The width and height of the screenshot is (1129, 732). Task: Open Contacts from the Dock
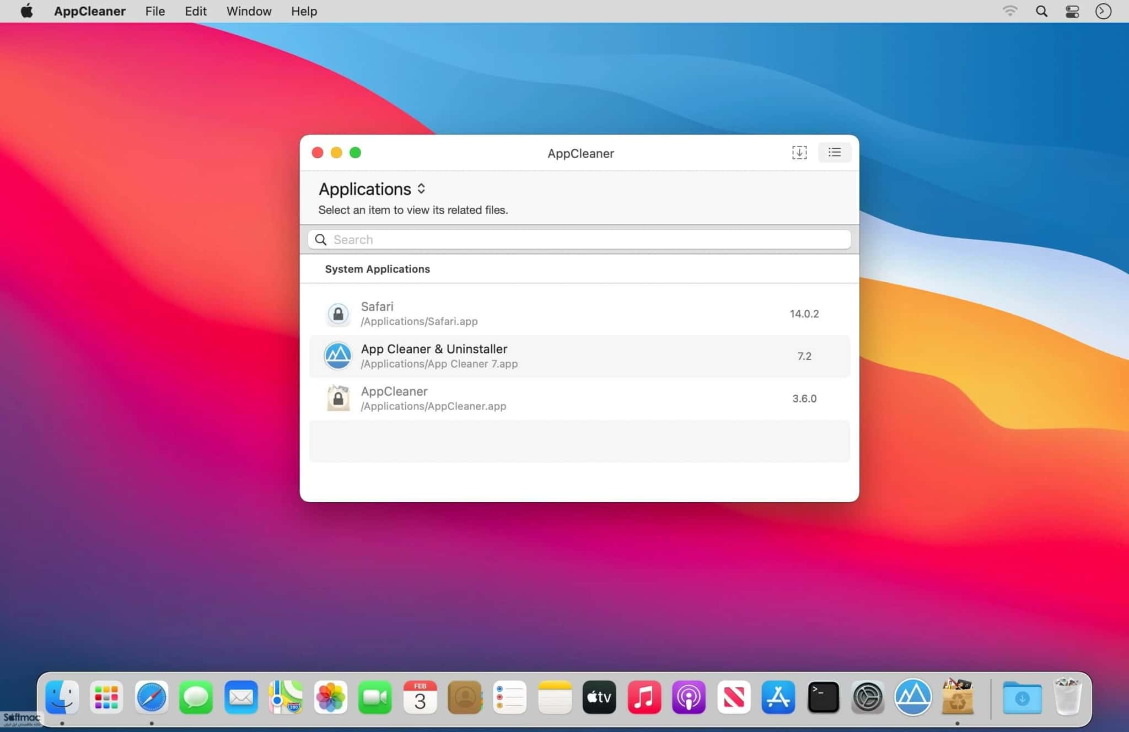tap(465, 697)
